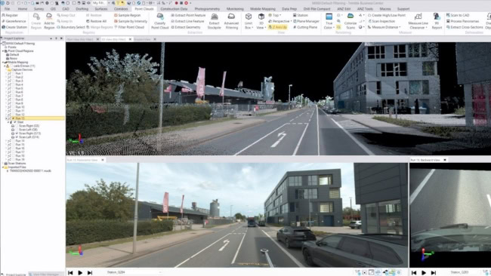Click the Register point cloud tool
491x276 pixels.
(10, 15)
